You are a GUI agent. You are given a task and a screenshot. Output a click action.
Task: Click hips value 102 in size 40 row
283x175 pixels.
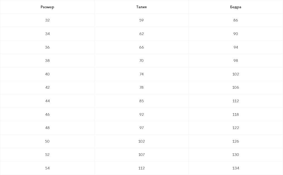click(236, 74)
